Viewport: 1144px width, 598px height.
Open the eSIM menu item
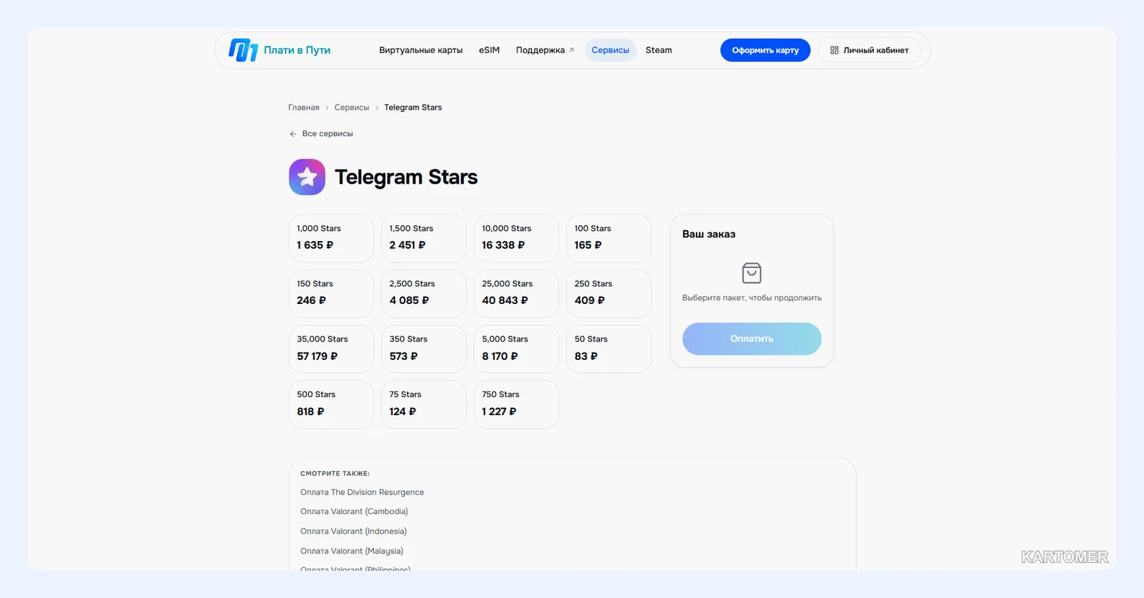pos(490,50)
